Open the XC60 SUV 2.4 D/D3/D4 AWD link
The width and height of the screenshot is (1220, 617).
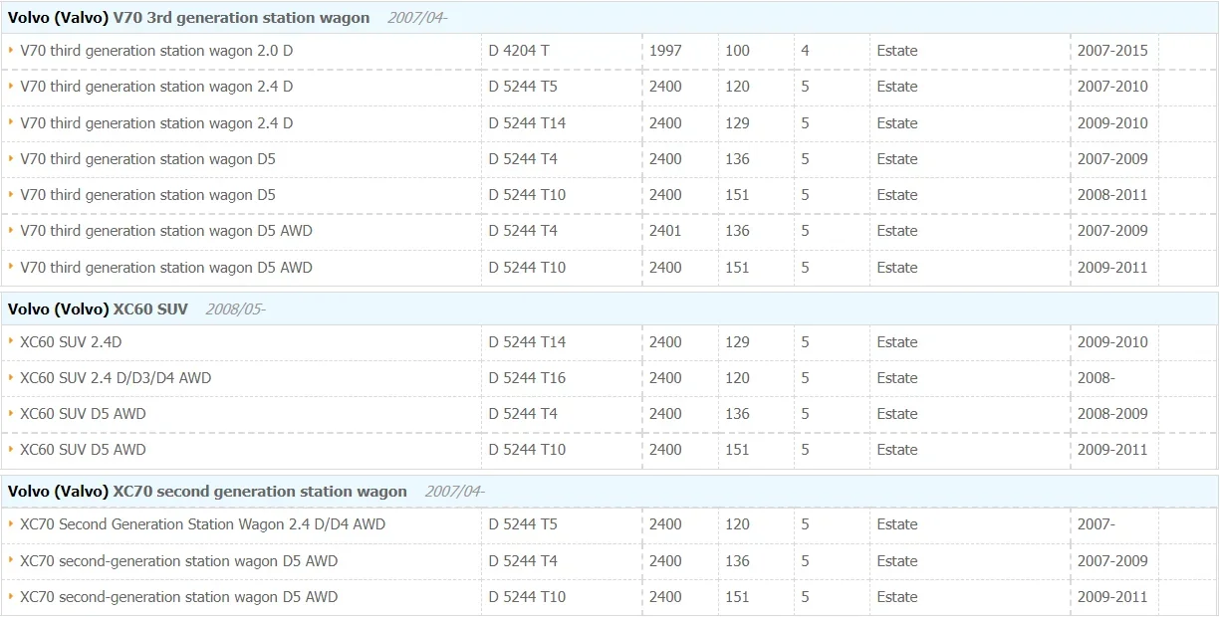(116, 378)
